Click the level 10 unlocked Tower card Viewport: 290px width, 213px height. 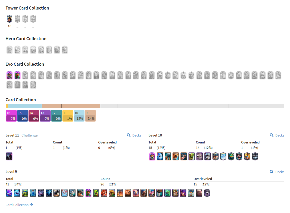pos(10,19)
